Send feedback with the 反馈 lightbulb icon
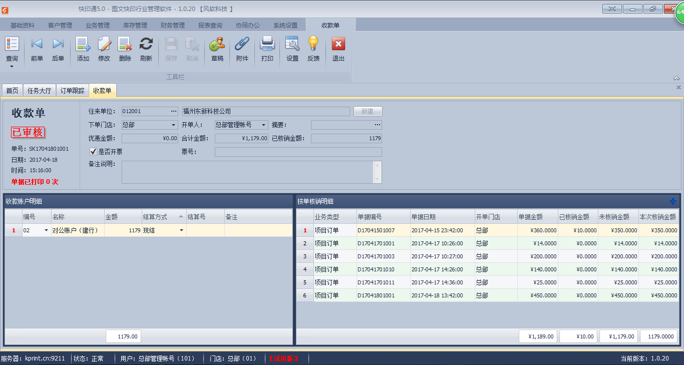 313,49
